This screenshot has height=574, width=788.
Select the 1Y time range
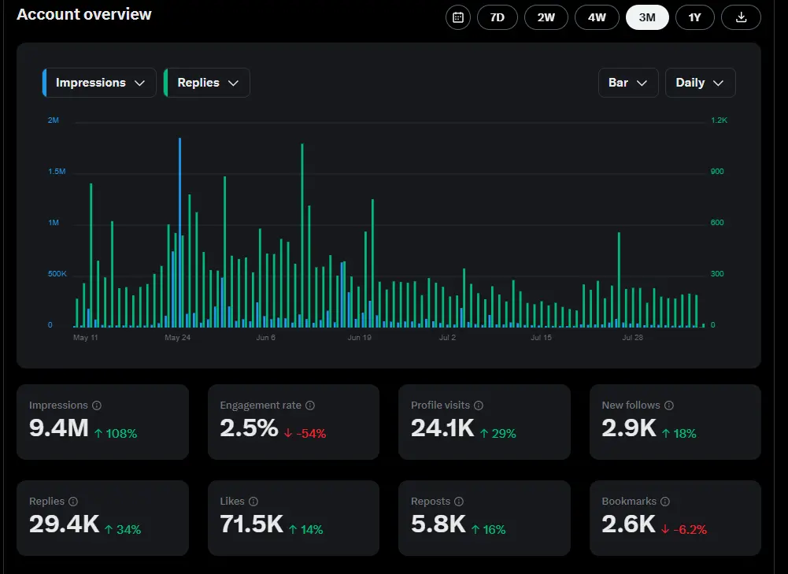click(694, 17)
